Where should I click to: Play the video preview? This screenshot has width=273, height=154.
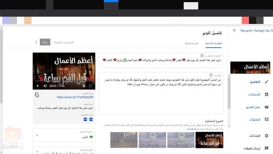(38, 86)
